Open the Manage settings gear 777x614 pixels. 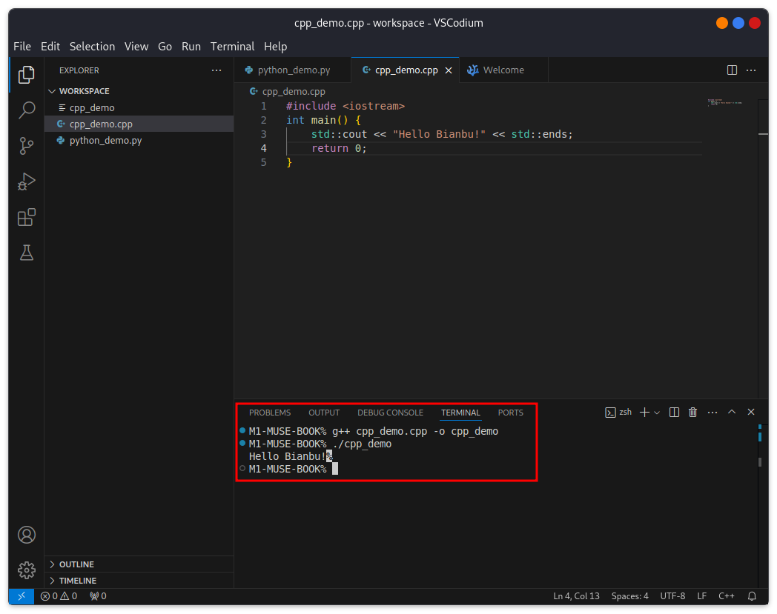coord(27,570)
